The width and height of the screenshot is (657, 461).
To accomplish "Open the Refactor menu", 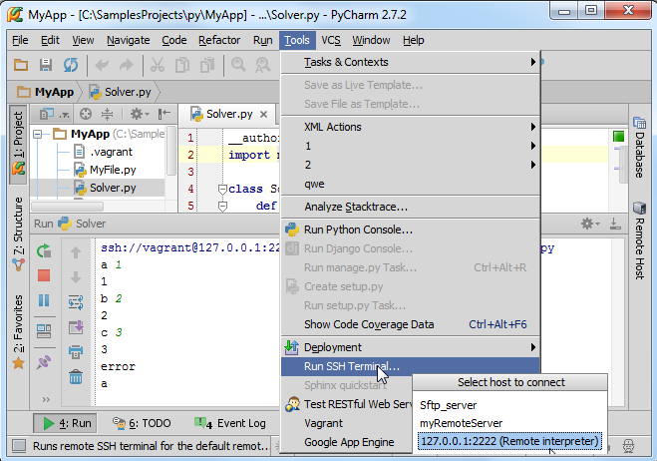I will [219, 40].
